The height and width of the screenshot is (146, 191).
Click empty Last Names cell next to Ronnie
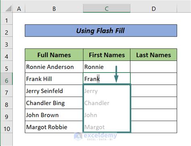[x=154, y=67]
